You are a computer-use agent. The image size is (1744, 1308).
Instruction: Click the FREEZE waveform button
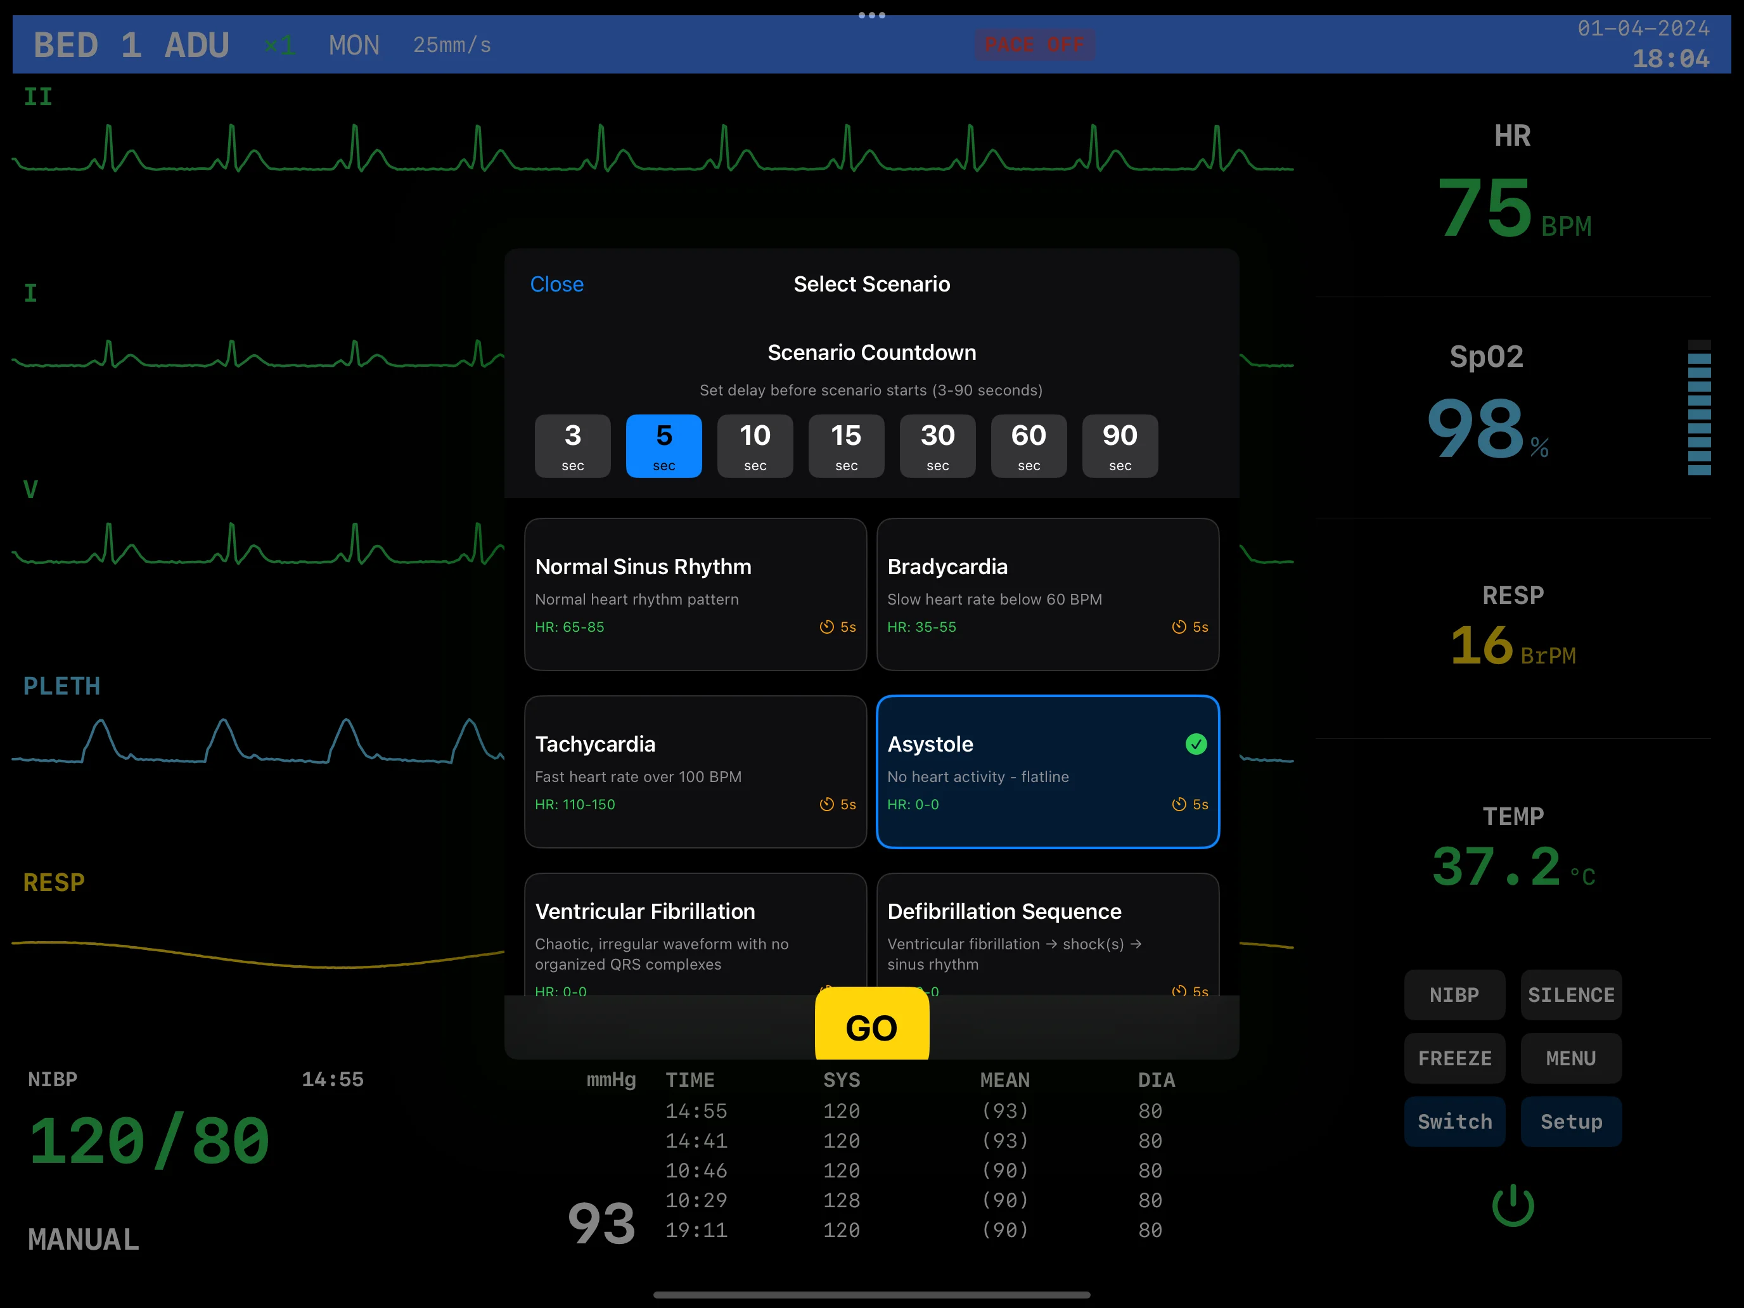pyautogui.click(x=1454, y=1058)
